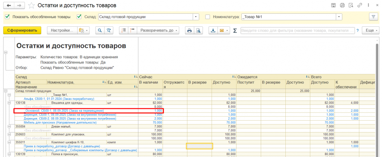
Task: Click the save (diskette) icon in title bar
Action: (334, 5)
